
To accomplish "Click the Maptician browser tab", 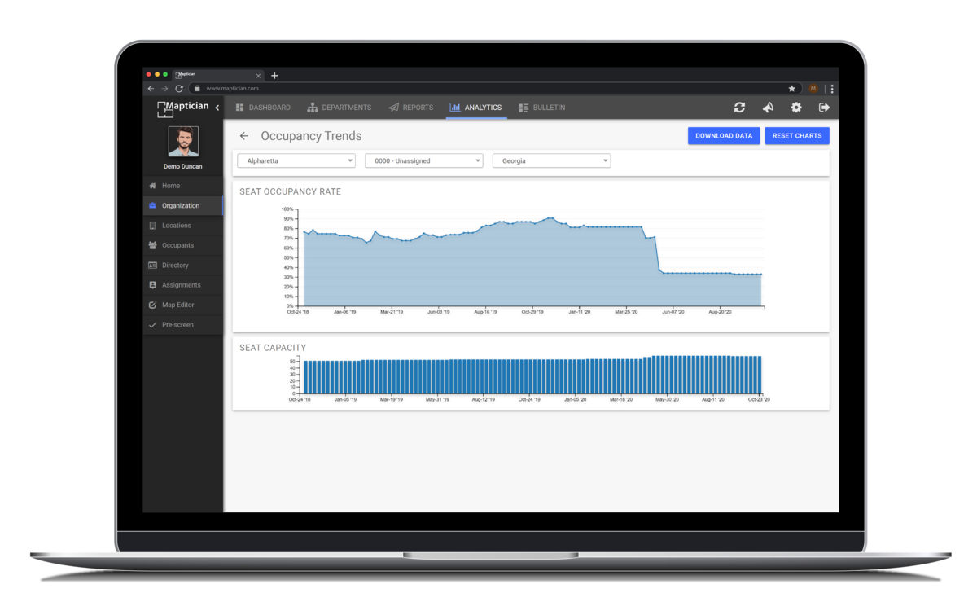I will tap(217, 75).
